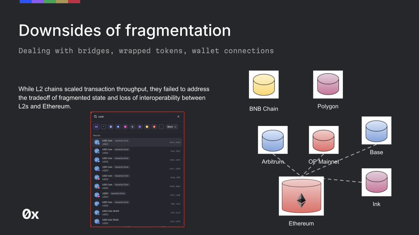The image size is (419, 235).
Task: Click the Polygon label
Action: [328, 106]
